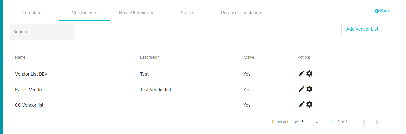The width and height of the screenshot is (406, 134).
Task: Open the Purpose Translations tab
Action: click(242, 13)
